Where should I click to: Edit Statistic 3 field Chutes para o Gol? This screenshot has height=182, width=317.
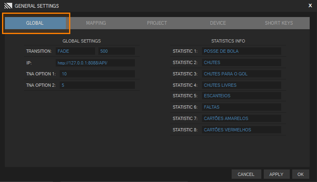241,74
